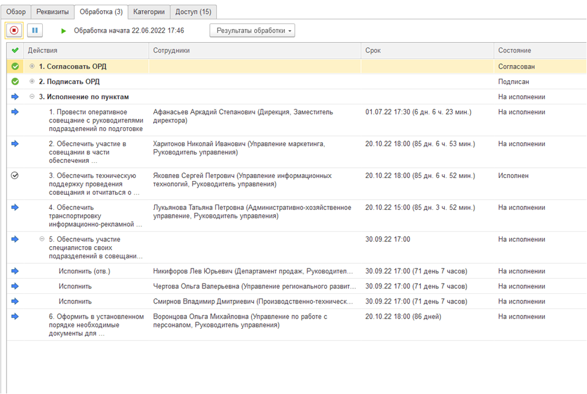Expand the 2. Подписать ОРД node
This screenshot has width=587, height=394.
click(32, 81)
